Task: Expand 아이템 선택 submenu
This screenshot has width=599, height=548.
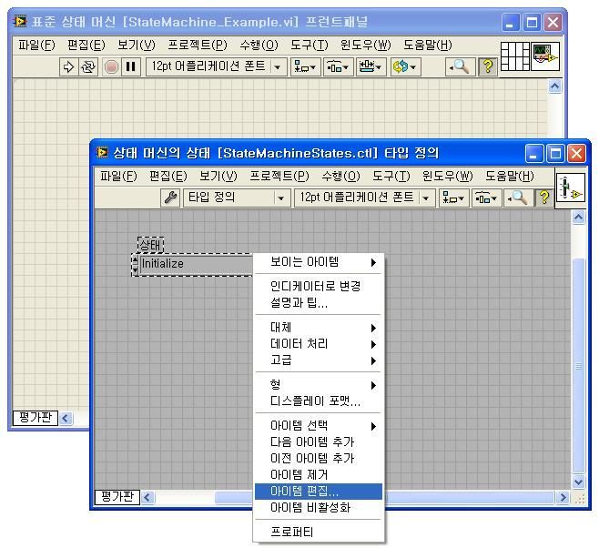Action: (x=319, y=425)
